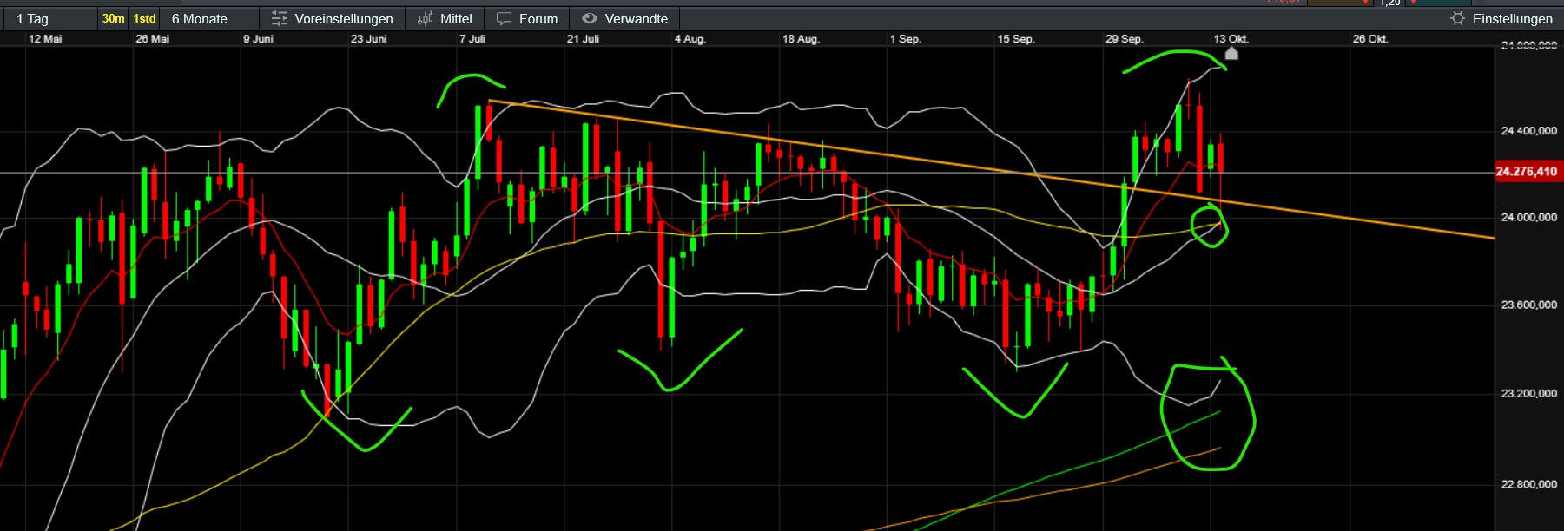1564x531 pixels.
Task: Click the 24.400,000 price axis label
Action: coord(1528,131)
